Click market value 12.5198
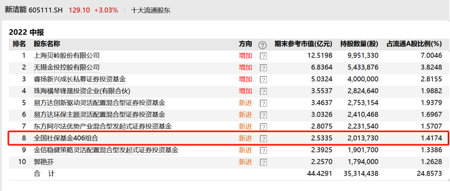The image size is (450, 191). pos(320,56)
